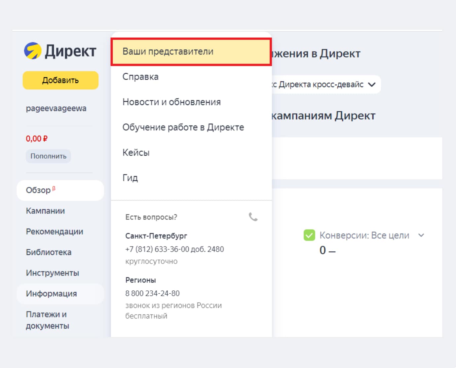Screen dimensions: 456x368
Task: Click the Регионы heading
Action: point(140,280)
